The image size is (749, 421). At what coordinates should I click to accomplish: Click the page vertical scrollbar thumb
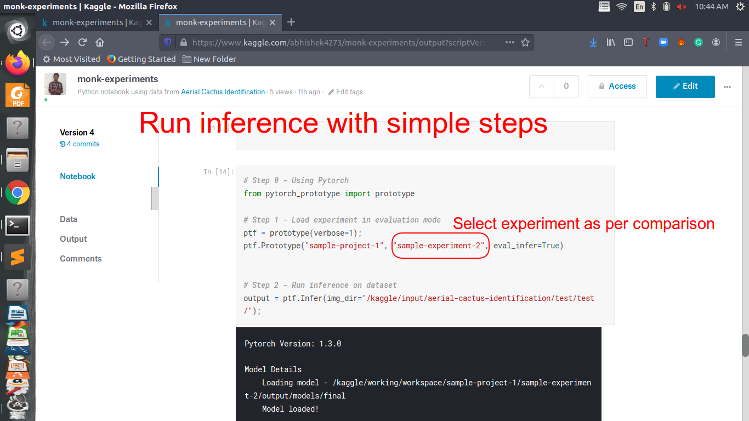pos(745,345)
